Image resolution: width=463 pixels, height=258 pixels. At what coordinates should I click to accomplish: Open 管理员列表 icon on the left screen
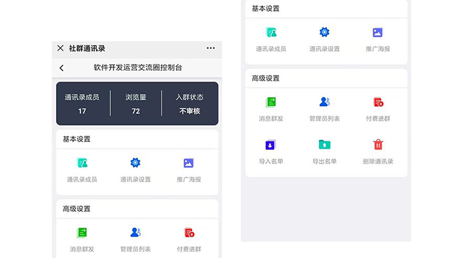tap(135, 232)
